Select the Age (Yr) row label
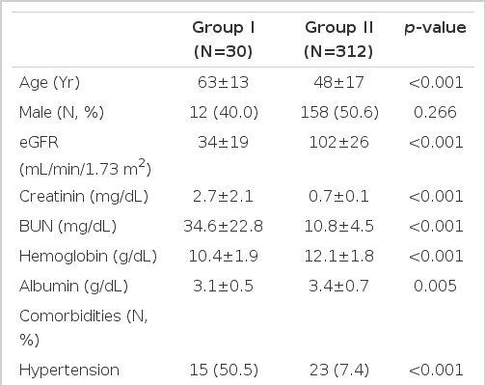The height and width of the screenshot is (385, 485). coord(49,83)
